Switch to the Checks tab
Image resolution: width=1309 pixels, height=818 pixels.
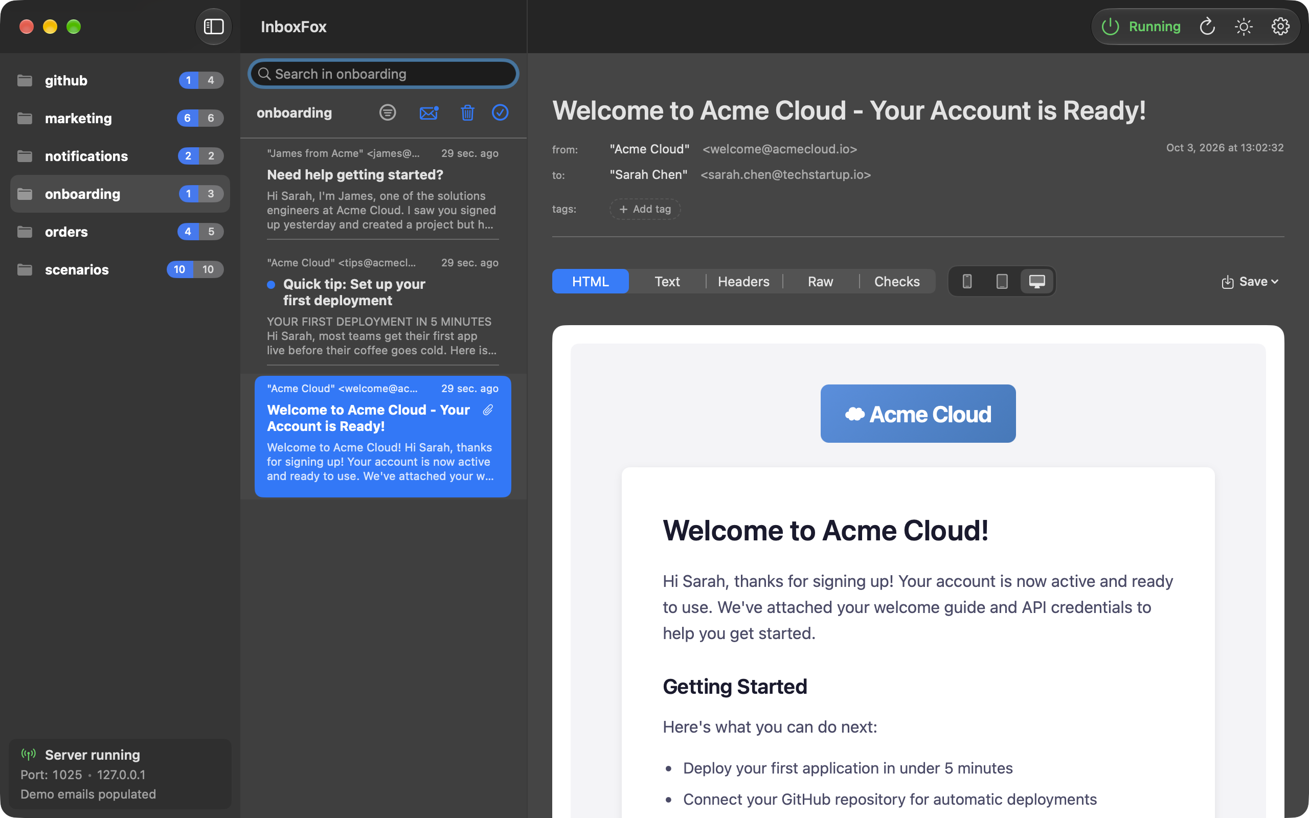[897, 281]
